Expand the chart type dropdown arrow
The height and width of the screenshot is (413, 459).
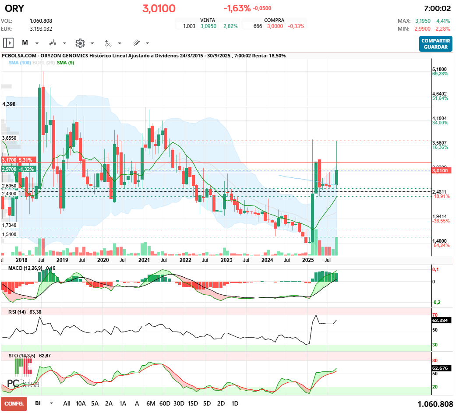(64, 43)
